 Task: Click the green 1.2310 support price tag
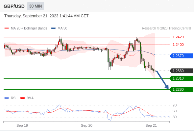click(x=181, y=78)
